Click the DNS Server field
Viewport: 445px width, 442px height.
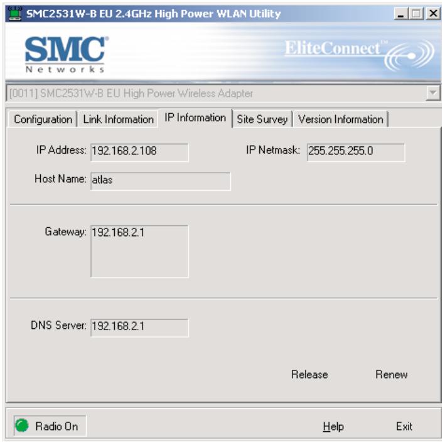tap(139, 328)
